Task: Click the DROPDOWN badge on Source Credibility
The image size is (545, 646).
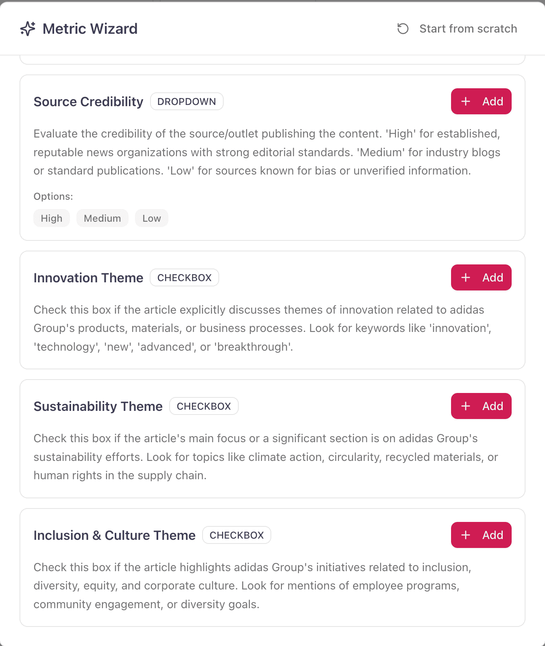Action: [187, 102]
